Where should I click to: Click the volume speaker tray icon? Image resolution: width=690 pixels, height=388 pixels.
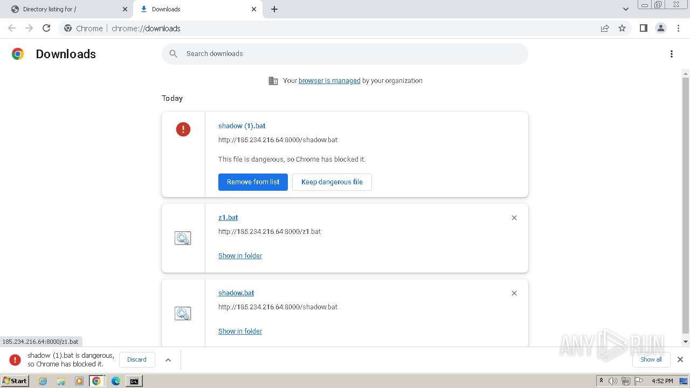point(613,381)
